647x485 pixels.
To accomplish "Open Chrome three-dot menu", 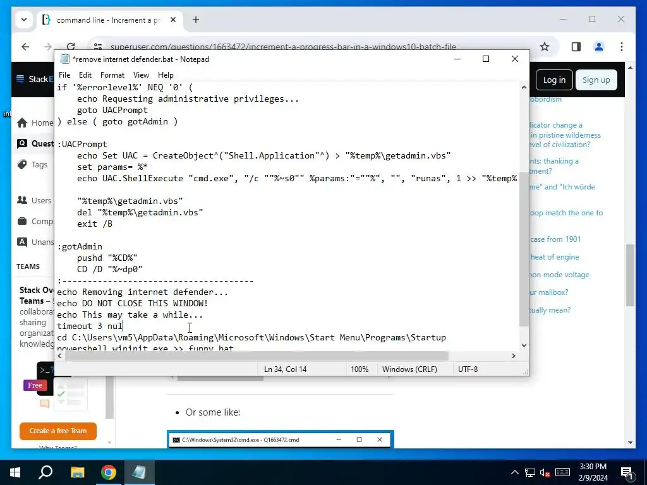I will tap(622, 47).
